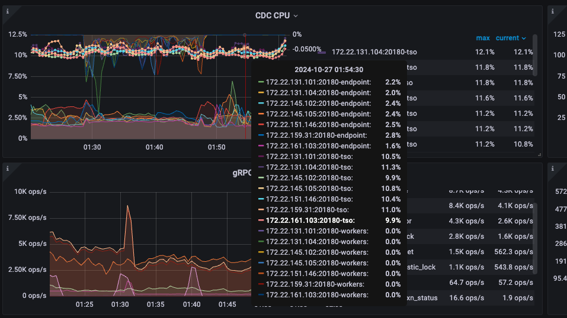This screenshot has height=318, width=567.
Task: Click the 1.5K ops/s legend value
Action: pyautogui.click(x=466, y=252)
